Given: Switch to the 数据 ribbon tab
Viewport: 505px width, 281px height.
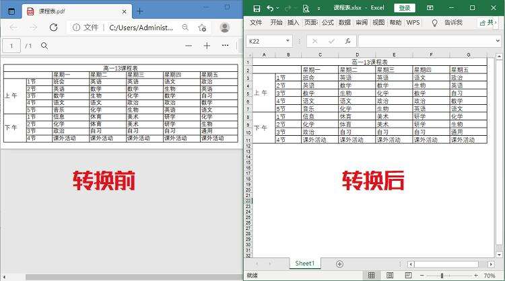Looking at the screenshot, I should 345,22.
